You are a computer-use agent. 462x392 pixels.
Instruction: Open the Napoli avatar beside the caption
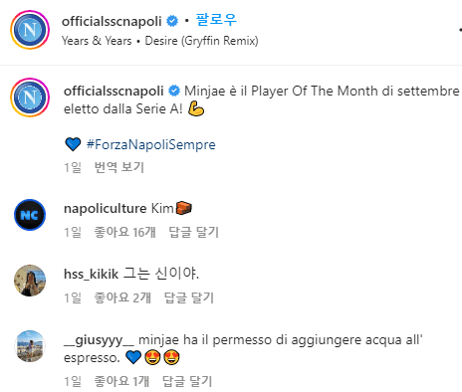tap(30, 98)
